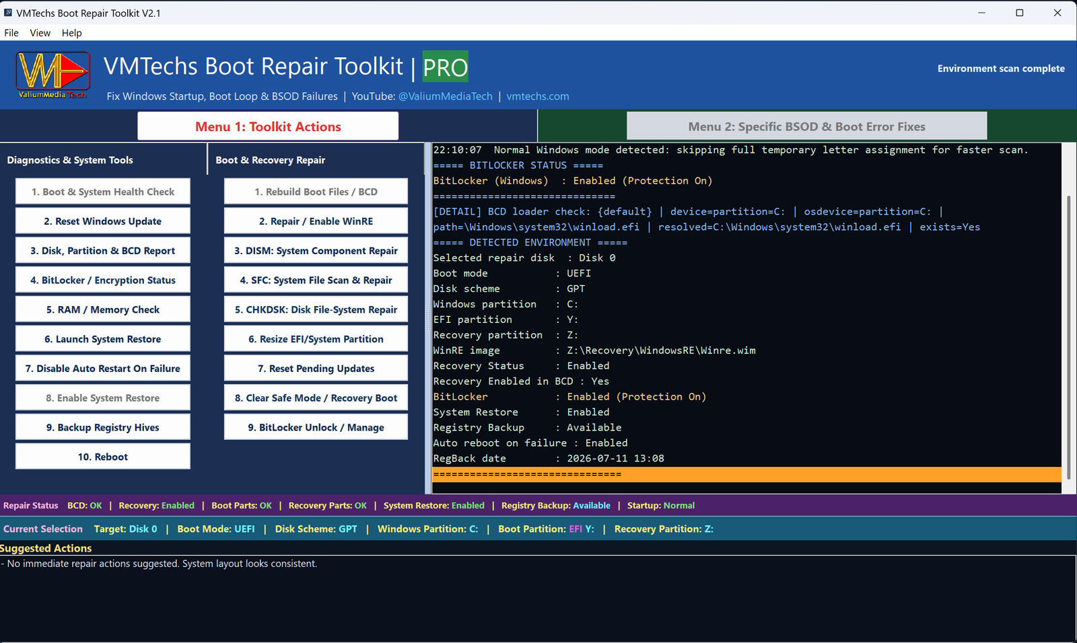
Task: Click 'Boot Parts: OK' status entry
Action: click(242, 506)
